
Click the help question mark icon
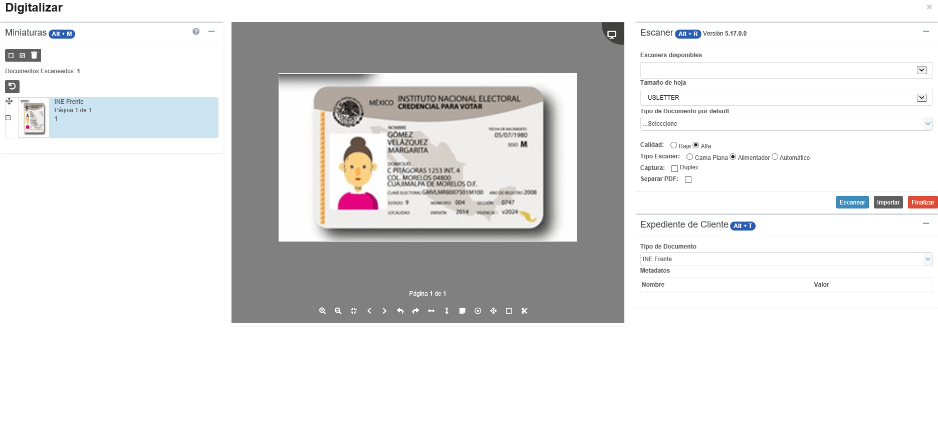coord(196,32)
